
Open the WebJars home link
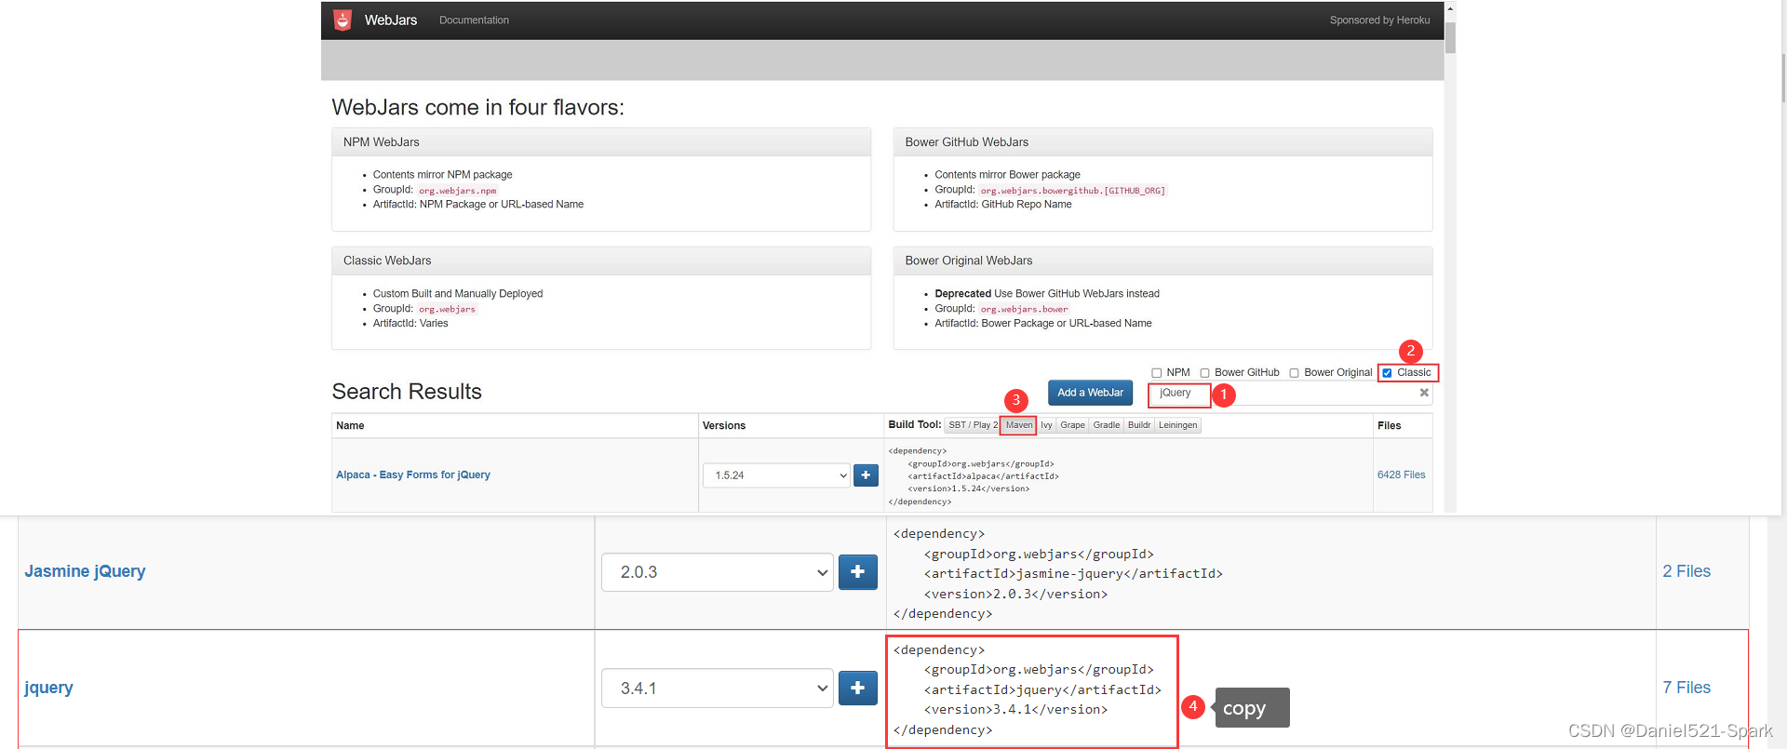coord(390,20)
